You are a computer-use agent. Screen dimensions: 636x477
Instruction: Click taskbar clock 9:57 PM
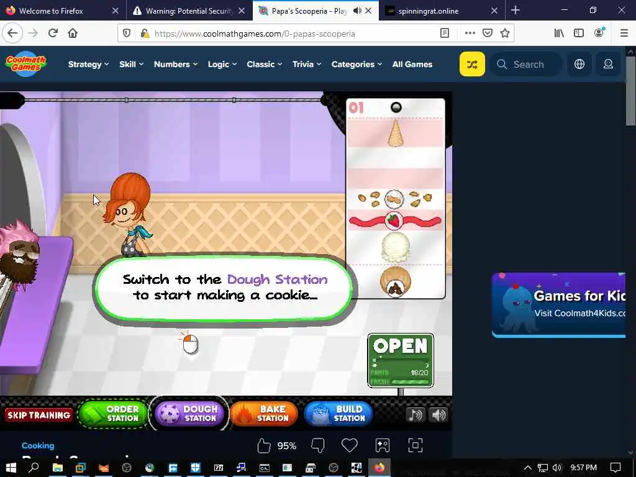coord(584,468)
